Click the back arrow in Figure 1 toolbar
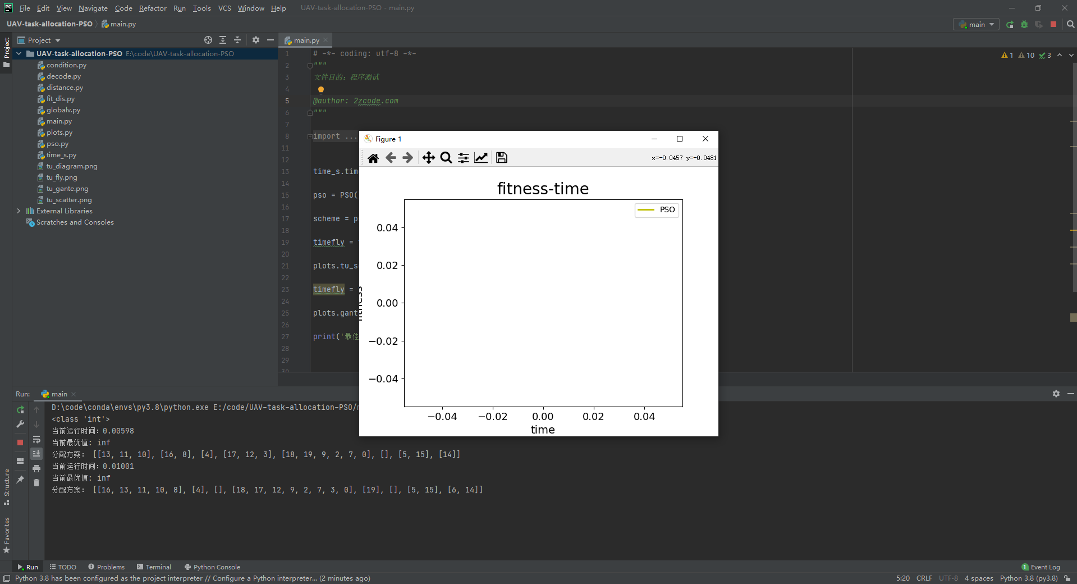 [391, 158]
